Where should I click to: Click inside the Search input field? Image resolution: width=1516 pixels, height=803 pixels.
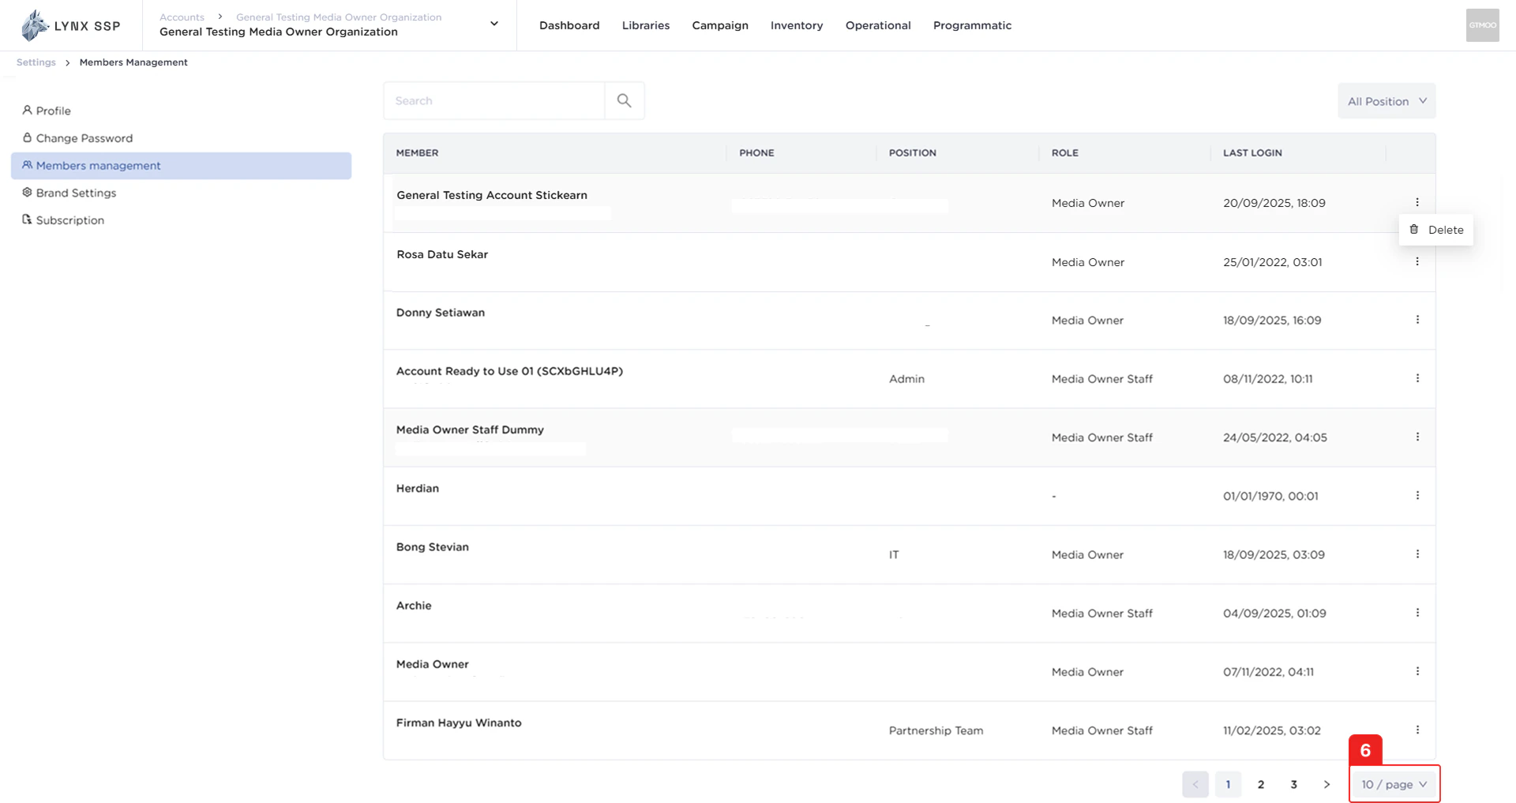click(493, 100)
